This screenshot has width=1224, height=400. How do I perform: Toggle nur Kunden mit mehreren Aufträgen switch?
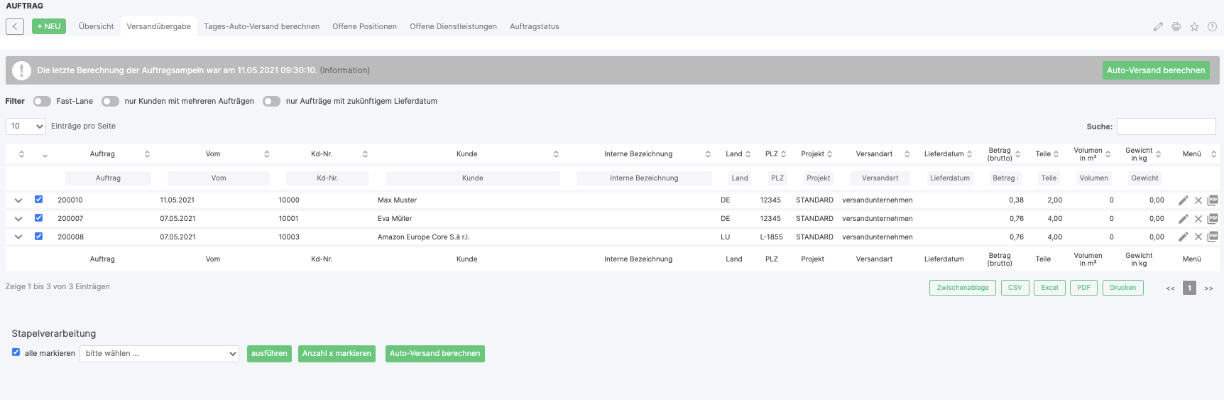[x=110, y=102]
